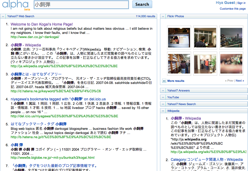Click the YouTube panel title
The height and width of the screenshot is (171, 248).
coord(173,97)
